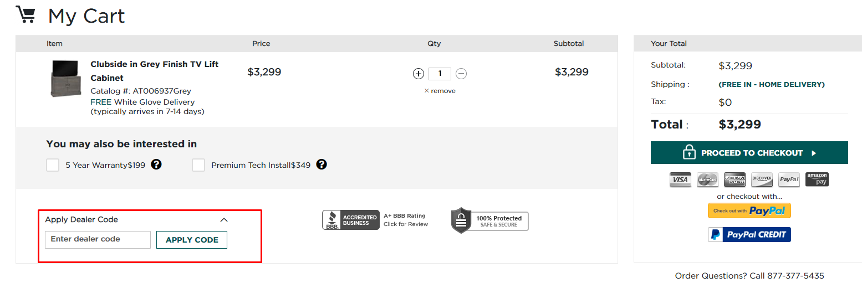The height and width of the screenshot is (293, 862).
Task: Select the Amazon Pay icon
Action: point(817,179)
